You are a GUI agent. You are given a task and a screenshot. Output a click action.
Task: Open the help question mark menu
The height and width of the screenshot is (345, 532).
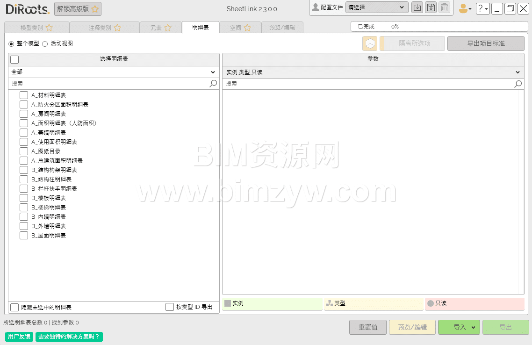point(482,8)
